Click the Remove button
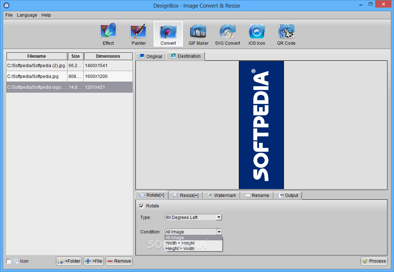 [119, 261]
